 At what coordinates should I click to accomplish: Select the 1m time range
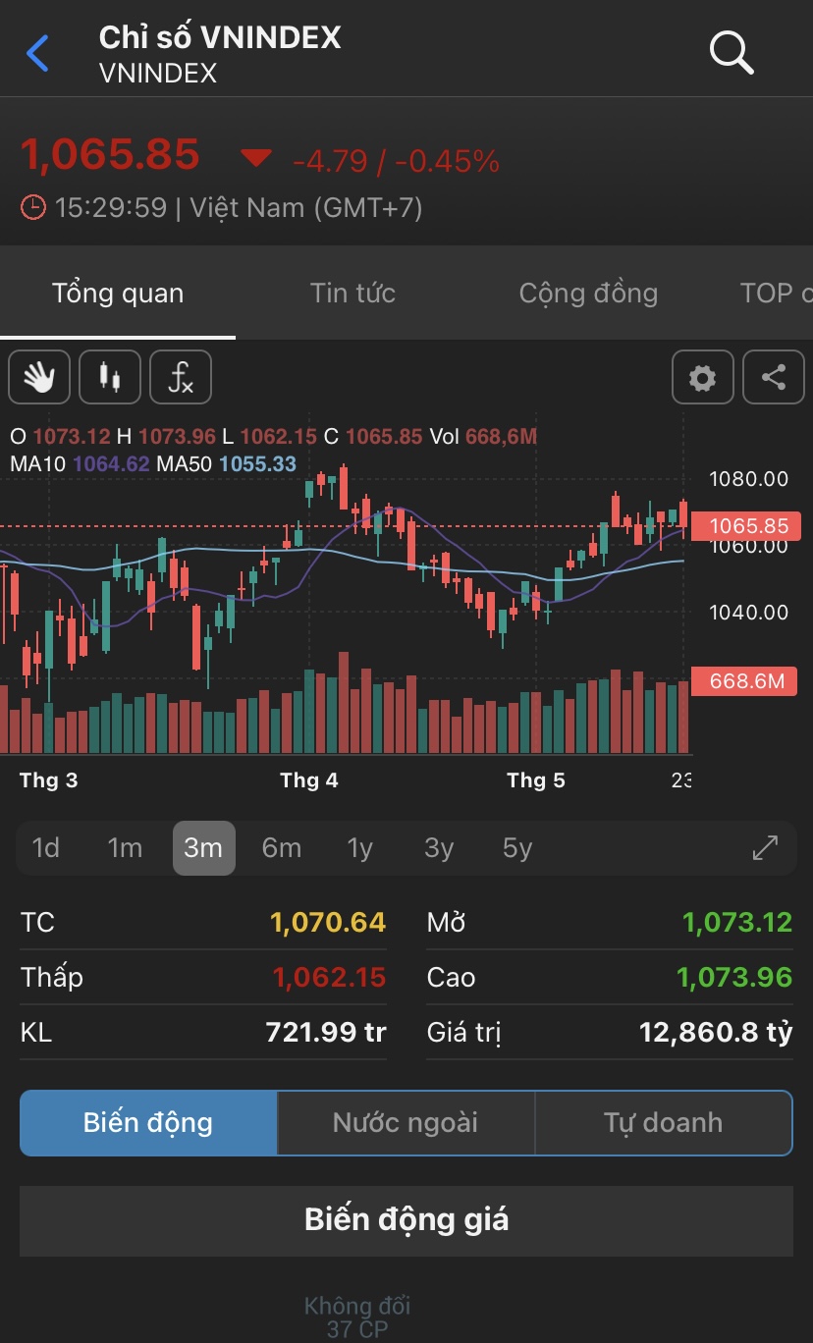(125, 847)
